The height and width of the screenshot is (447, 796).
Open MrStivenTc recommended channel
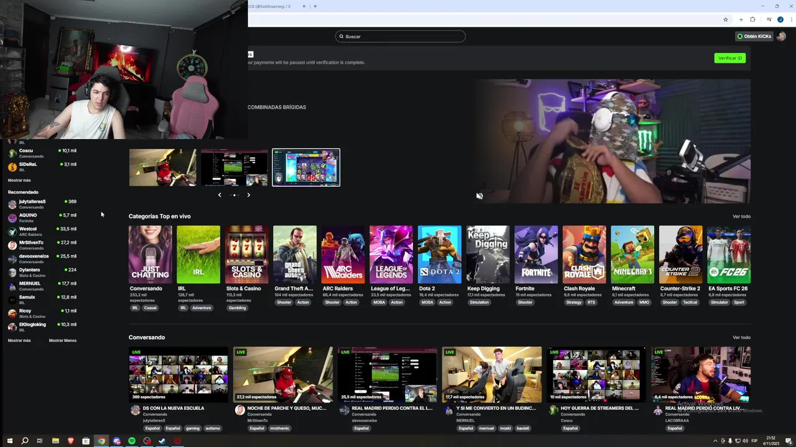[x=42, y=245]
